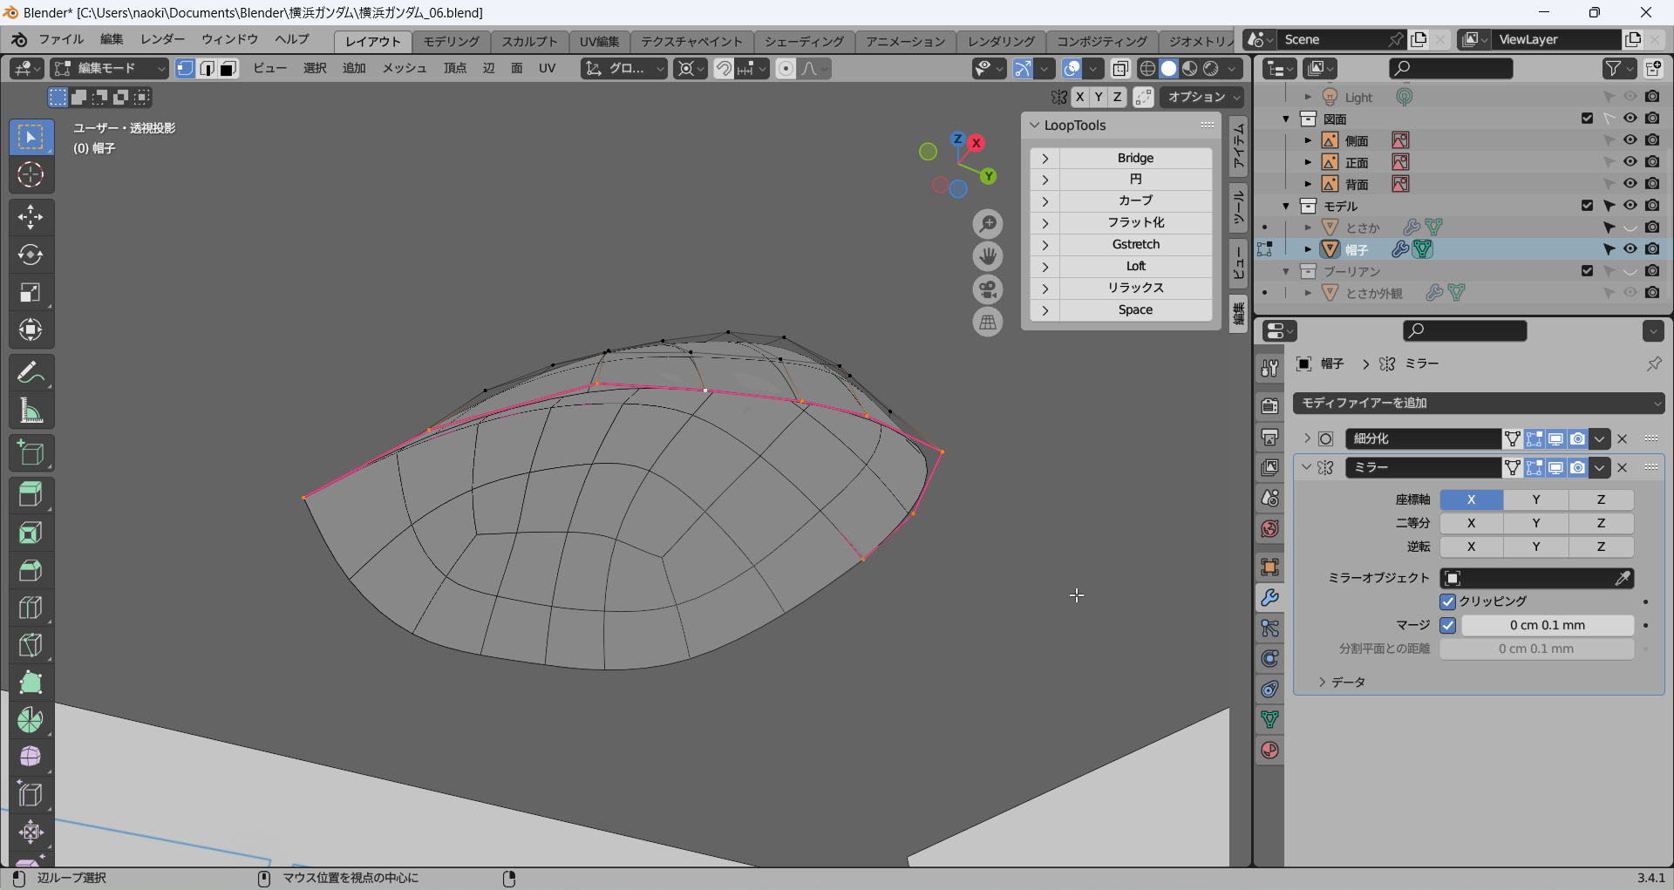1674x890 pixels.
Task: Click the Material properties tab icon
Action: click(x=1270, y=751)
